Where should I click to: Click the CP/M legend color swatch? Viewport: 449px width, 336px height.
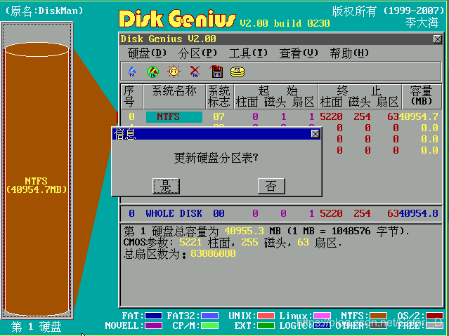[209, 325]
